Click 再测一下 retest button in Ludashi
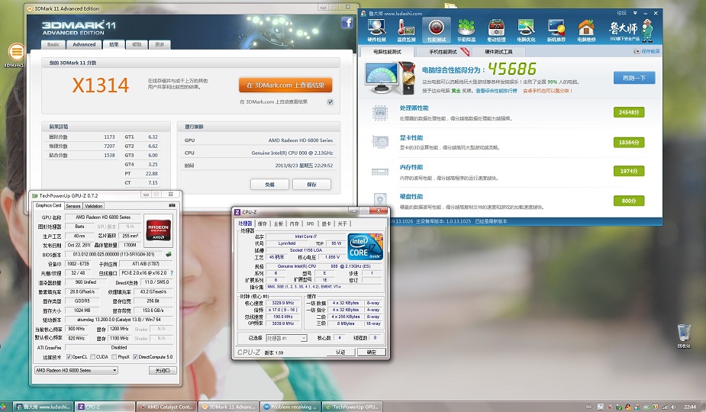Viewport: 706px width, 412px height. tap(634, 78)
